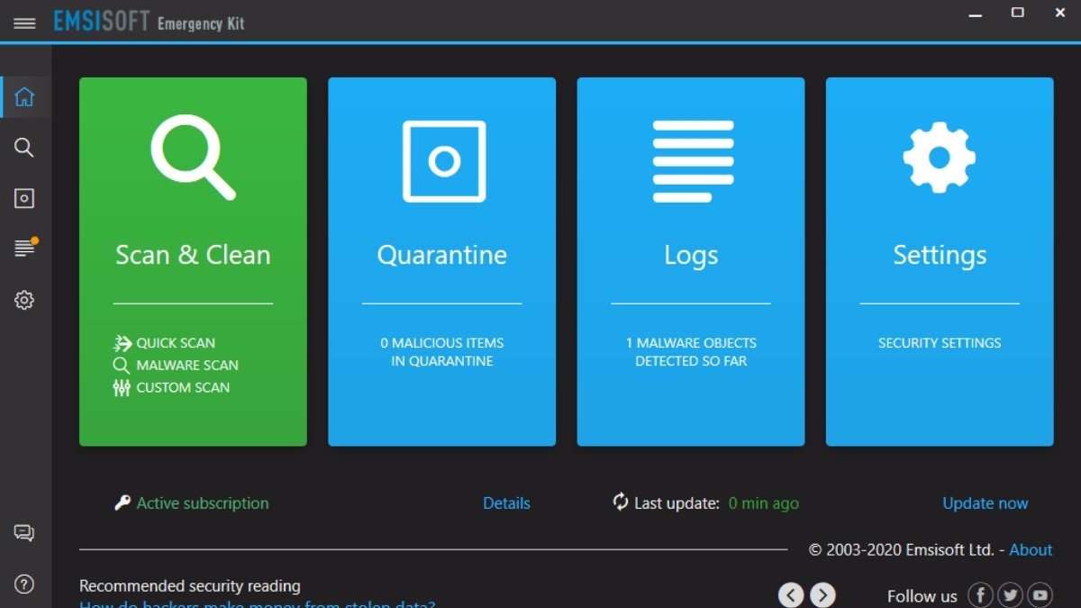The height and width of the screenshot is (608, 1081).
Task: Click the large magnifier on Scan & Clean
Action: [x=193, y=158]
